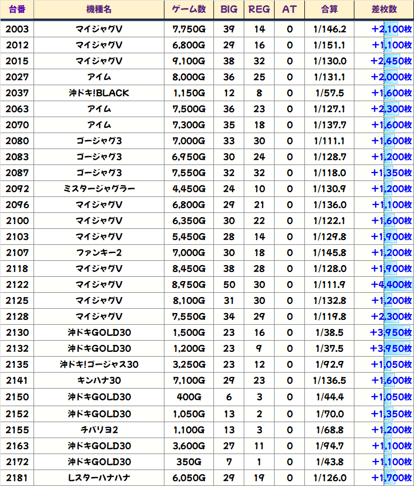The image size is (414, 486).
Task: Click game count 5,450G
Action: [189, 237]
